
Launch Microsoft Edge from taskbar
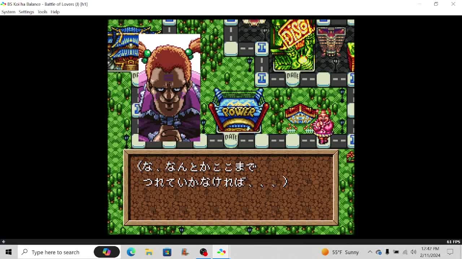click(131, 252)
